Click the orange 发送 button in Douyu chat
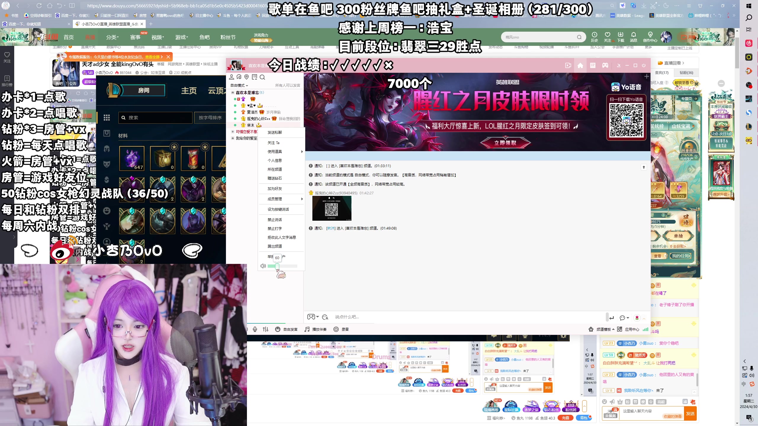Screen dimensions: 758x426 690,413
